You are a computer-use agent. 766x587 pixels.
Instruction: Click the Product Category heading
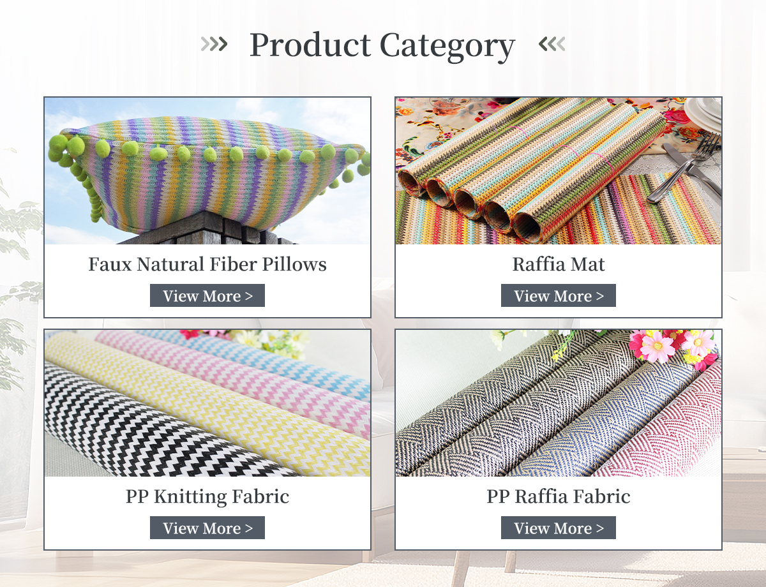pyautogui.click(x=382, y=46)
